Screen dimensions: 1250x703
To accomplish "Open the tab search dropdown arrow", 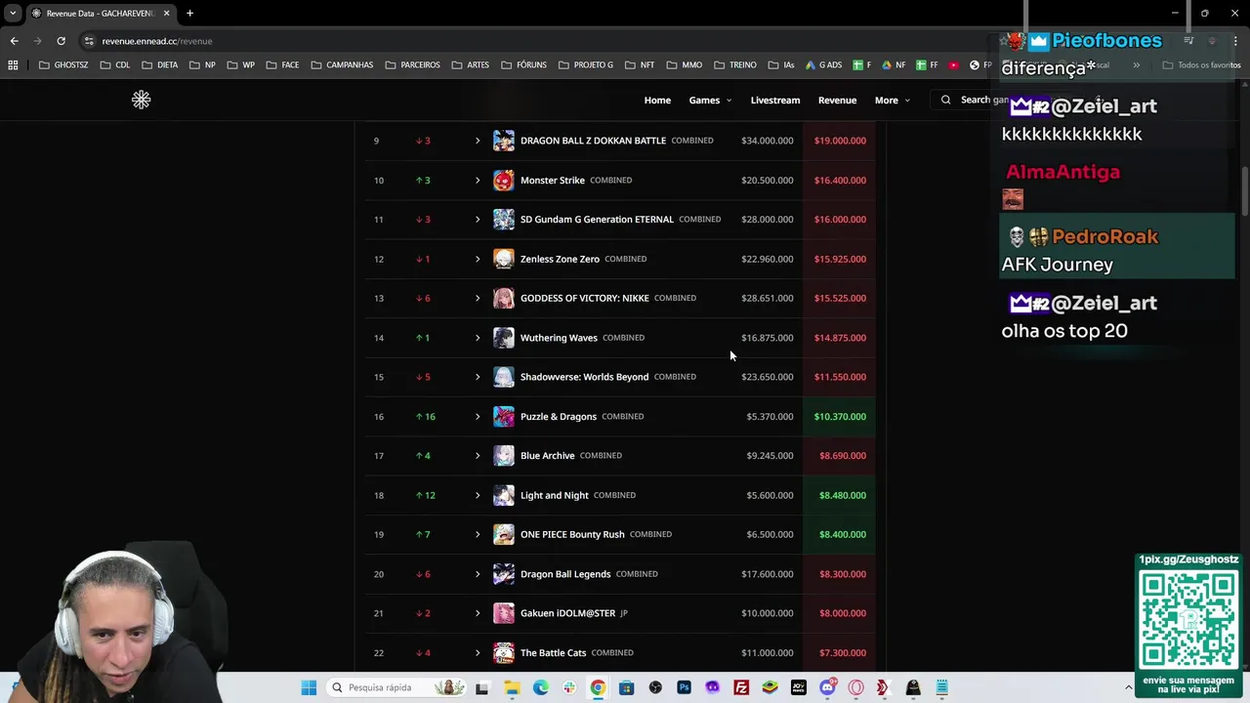I will (x=13, y=14).
